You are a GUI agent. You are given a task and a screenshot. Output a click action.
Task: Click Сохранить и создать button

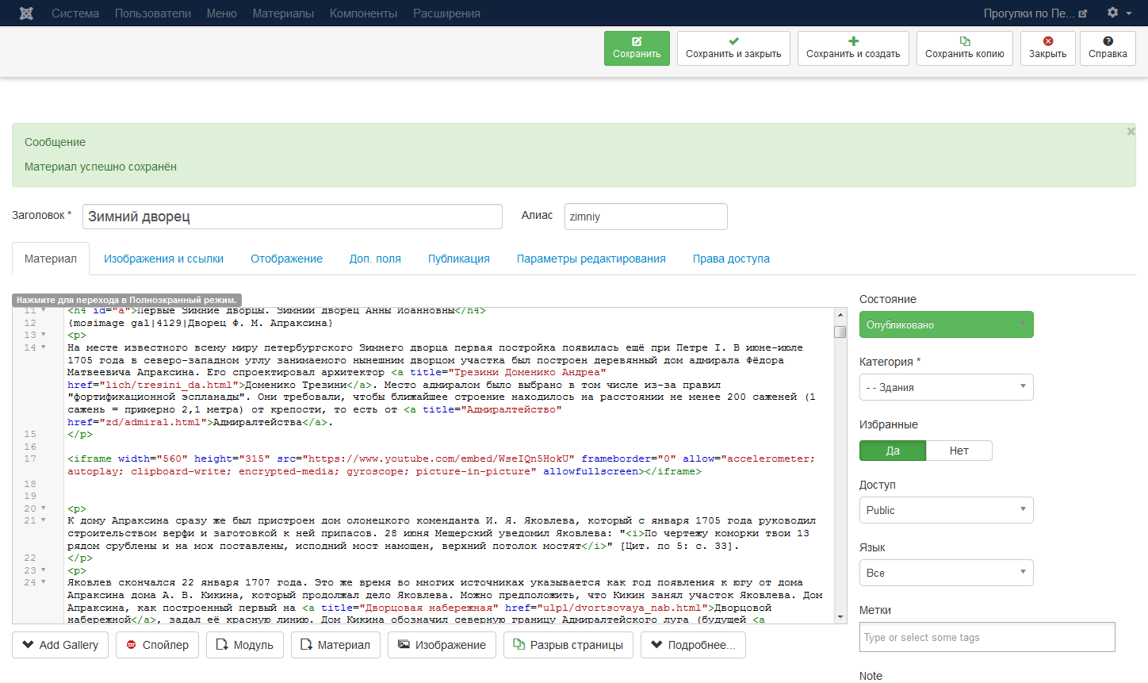point(853,48)
